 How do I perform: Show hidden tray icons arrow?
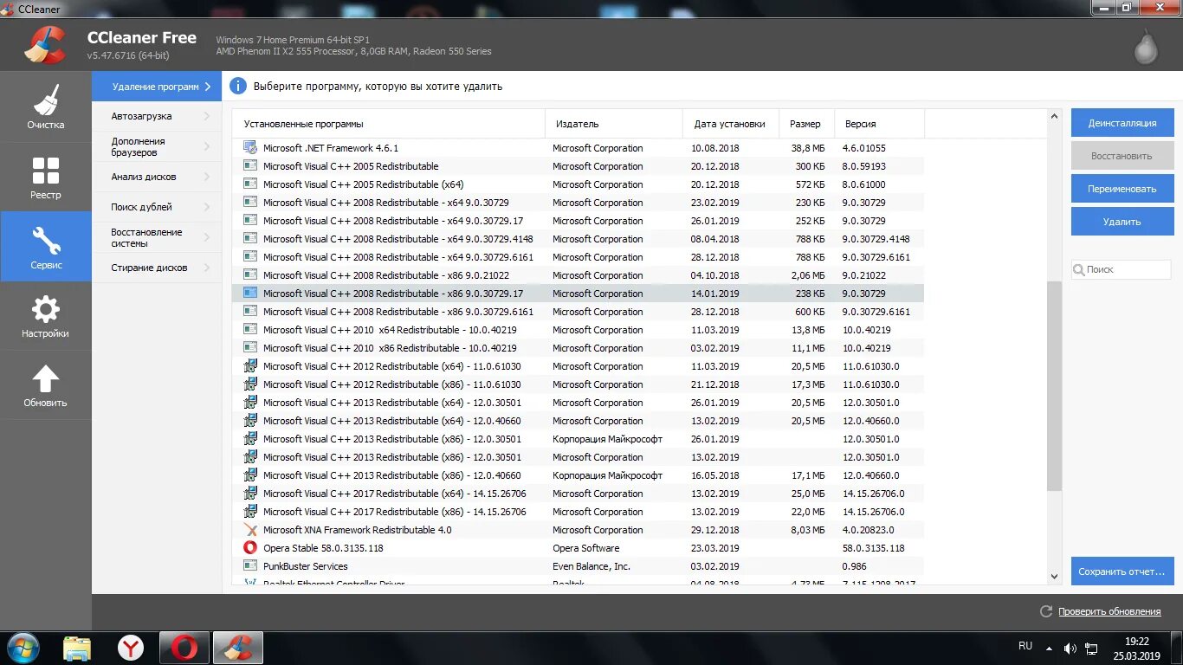1049,648
